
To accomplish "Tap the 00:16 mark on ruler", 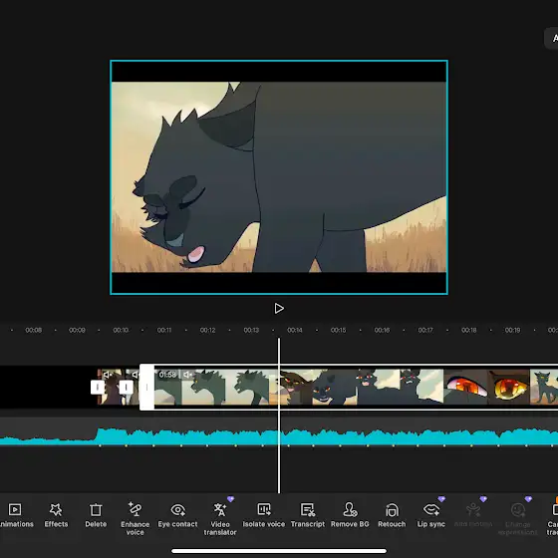I will click(x=382, y=330).
